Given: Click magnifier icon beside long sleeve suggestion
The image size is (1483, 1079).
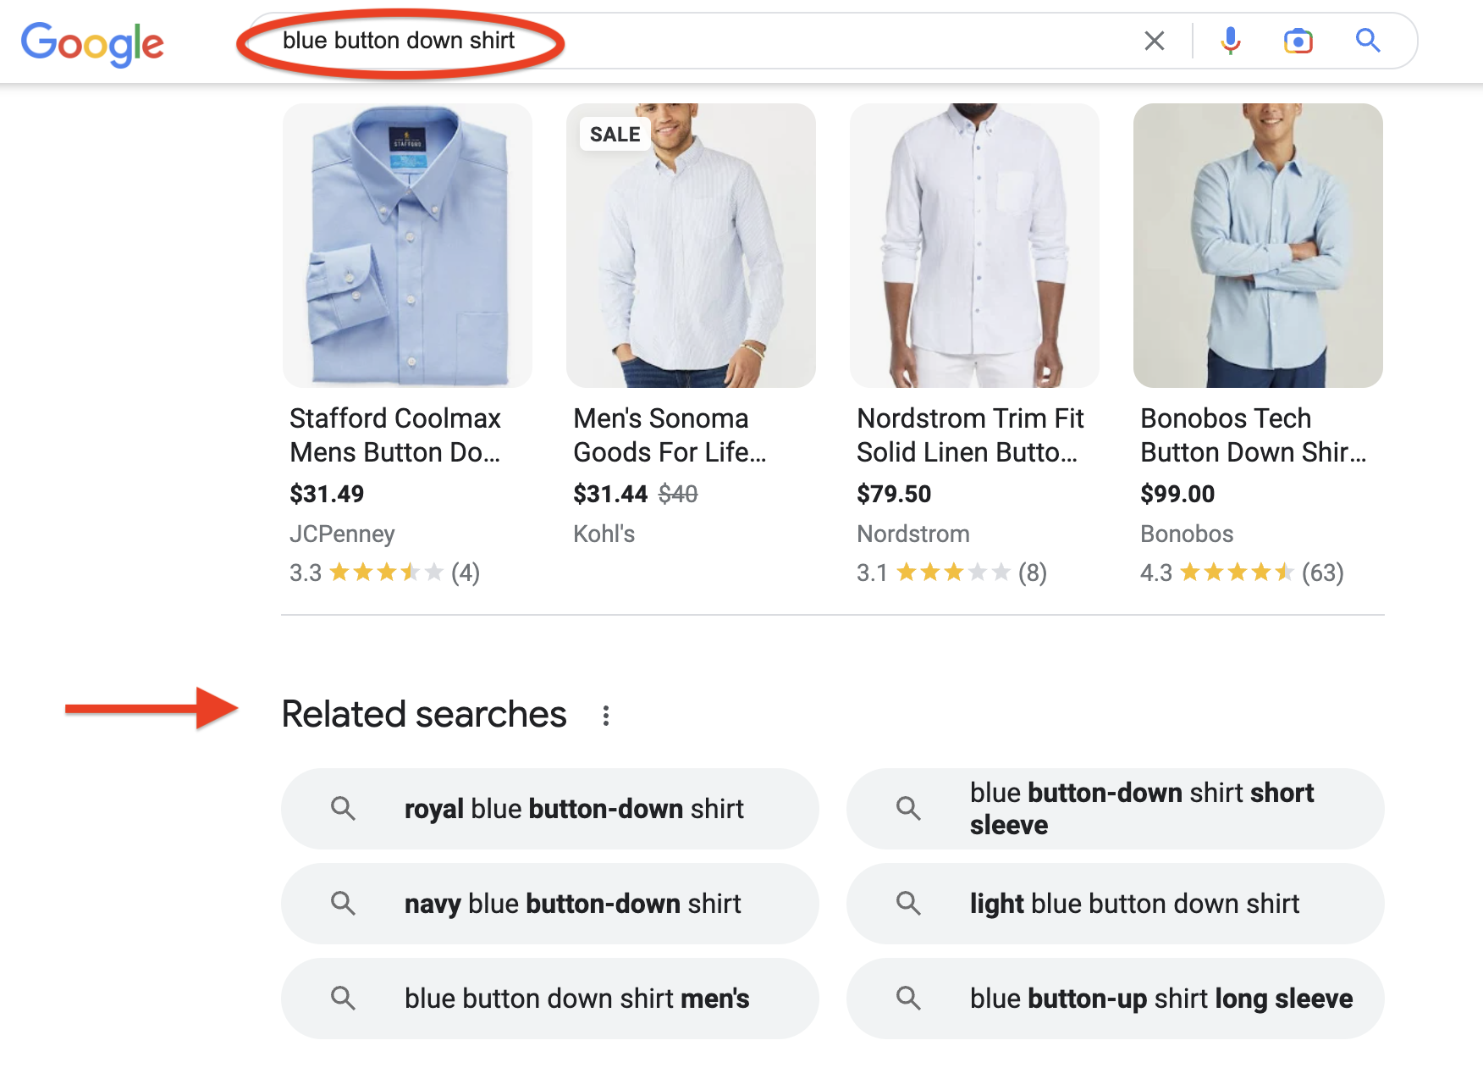Looking at the screenshot, I should coord(908,999).
